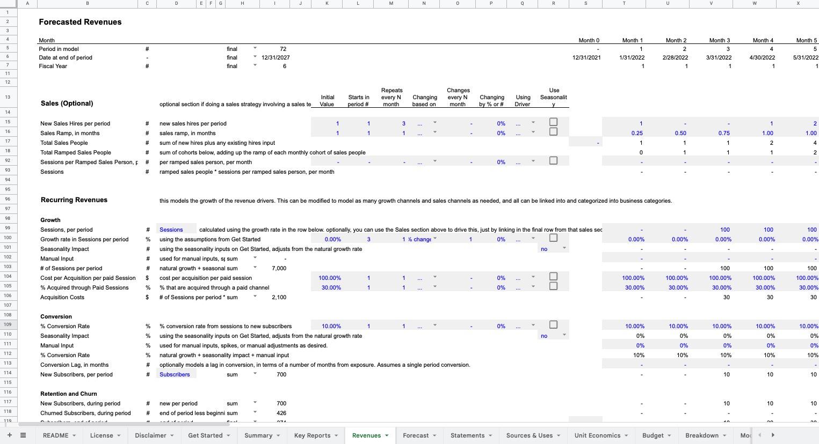
Task: Switch to the Statements tab
Action: (x=468, y=435)
